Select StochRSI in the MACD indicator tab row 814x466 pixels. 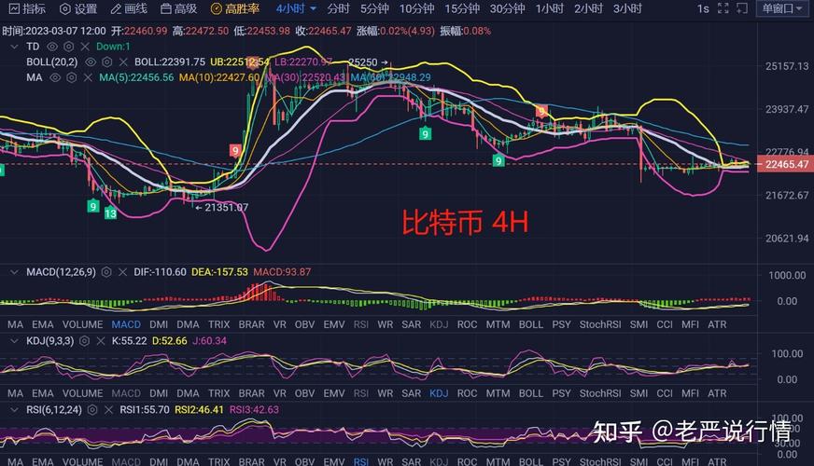pos(600,324)
